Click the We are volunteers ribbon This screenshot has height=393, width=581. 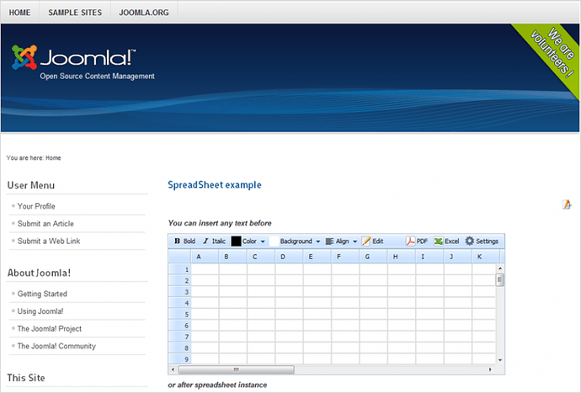(x=552, y=53)
